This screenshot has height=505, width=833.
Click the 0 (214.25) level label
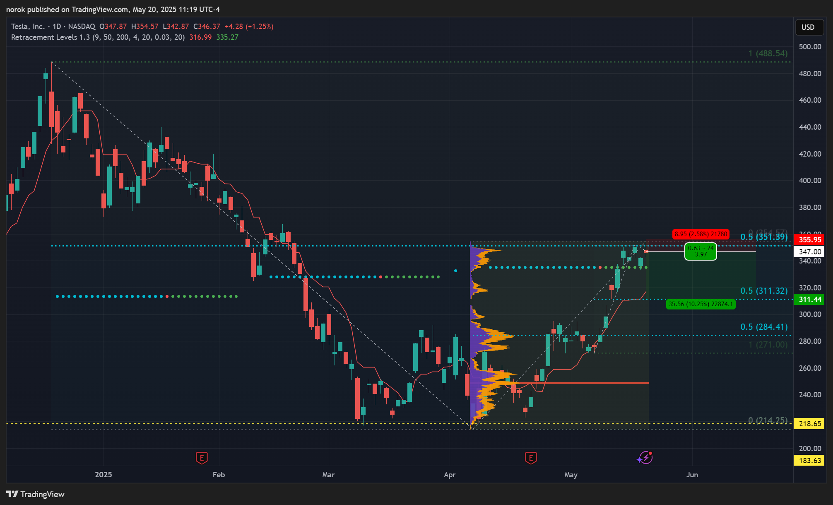click(768, 420)
